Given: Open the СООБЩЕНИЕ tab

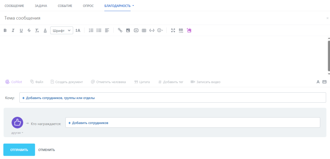Looking at the screenshot, I should [14, 6].
